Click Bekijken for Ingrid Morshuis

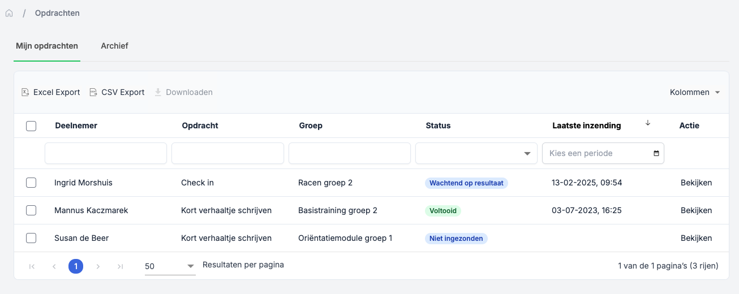pos(696,183)
